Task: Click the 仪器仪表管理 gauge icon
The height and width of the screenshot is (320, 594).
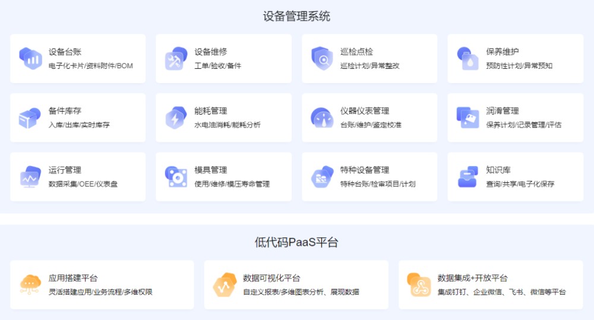Action: pos(322,118)
